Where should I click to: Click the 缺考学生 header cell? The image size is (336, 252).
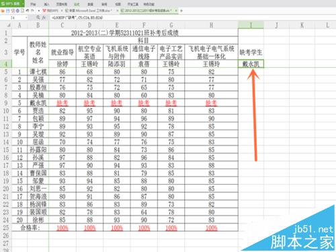251,52
